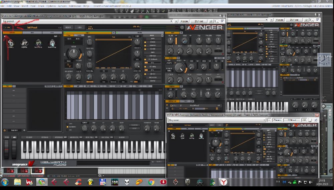Click the plus button beside the SHAPER 1 tab
The height and width of the screenshot is (190, 334).
coord(181,87)
